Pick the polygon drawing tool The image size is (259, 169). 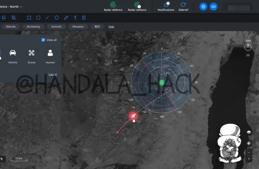tap(57, 18)
